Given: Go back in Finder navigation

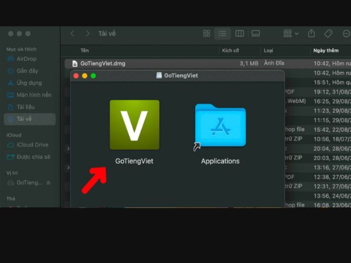Looking at the screenshot, I should (x=72, y=34).
